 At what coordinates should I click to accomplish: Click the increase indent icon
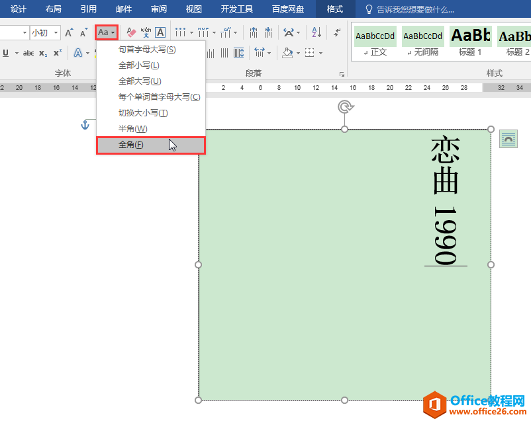(268, 33)
